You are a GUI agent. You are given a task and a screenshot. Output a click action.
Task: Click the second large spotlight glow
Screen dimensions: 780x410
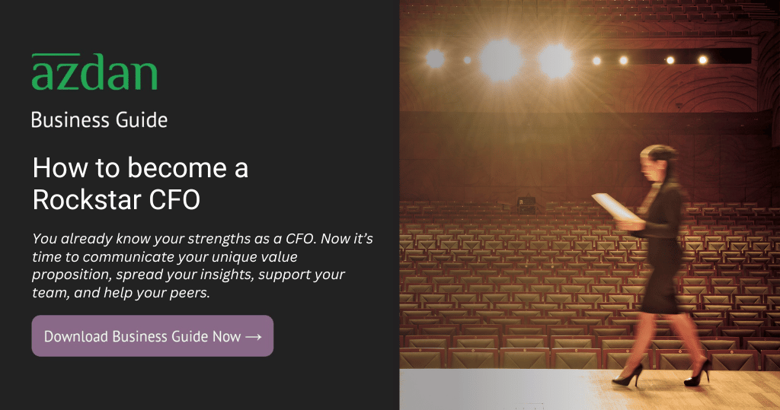point(555,60)
